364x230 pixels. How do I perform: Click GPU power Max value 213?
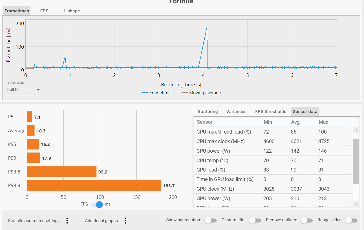pyautogui.click(x=323, y=199)
